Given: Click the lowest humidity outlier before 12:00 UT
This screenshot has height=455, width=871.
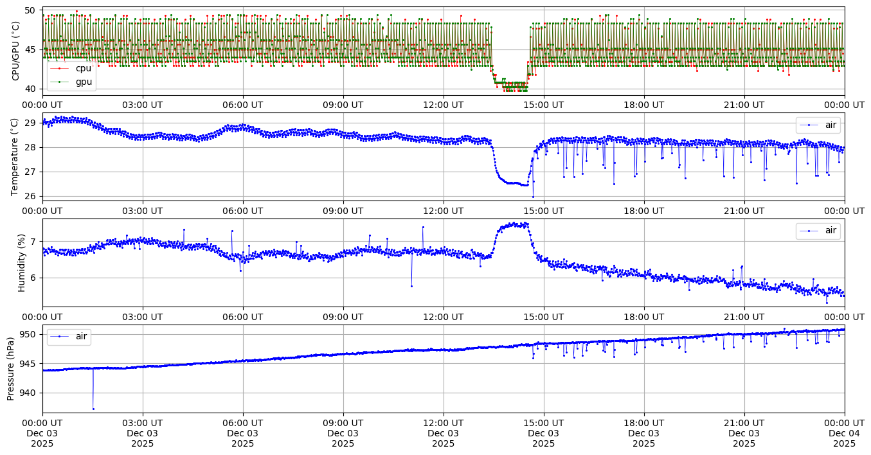Looking at the screenshot, I should (x=411, y=286).
